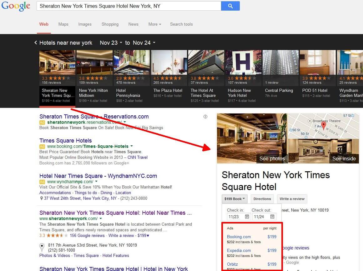Image resolution: width=363 pixels, height=271 pixels.
Task: Open the $199 Book dropdown
Action: pyautogui.click(x=234, y=199)
